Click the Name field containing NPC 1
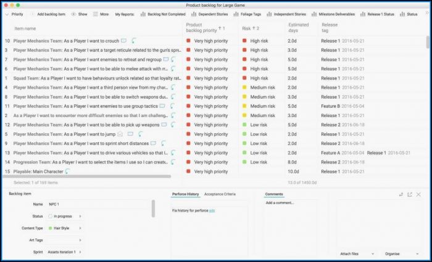The width and height of the screenshot is (432, 262). pos(98,204)
